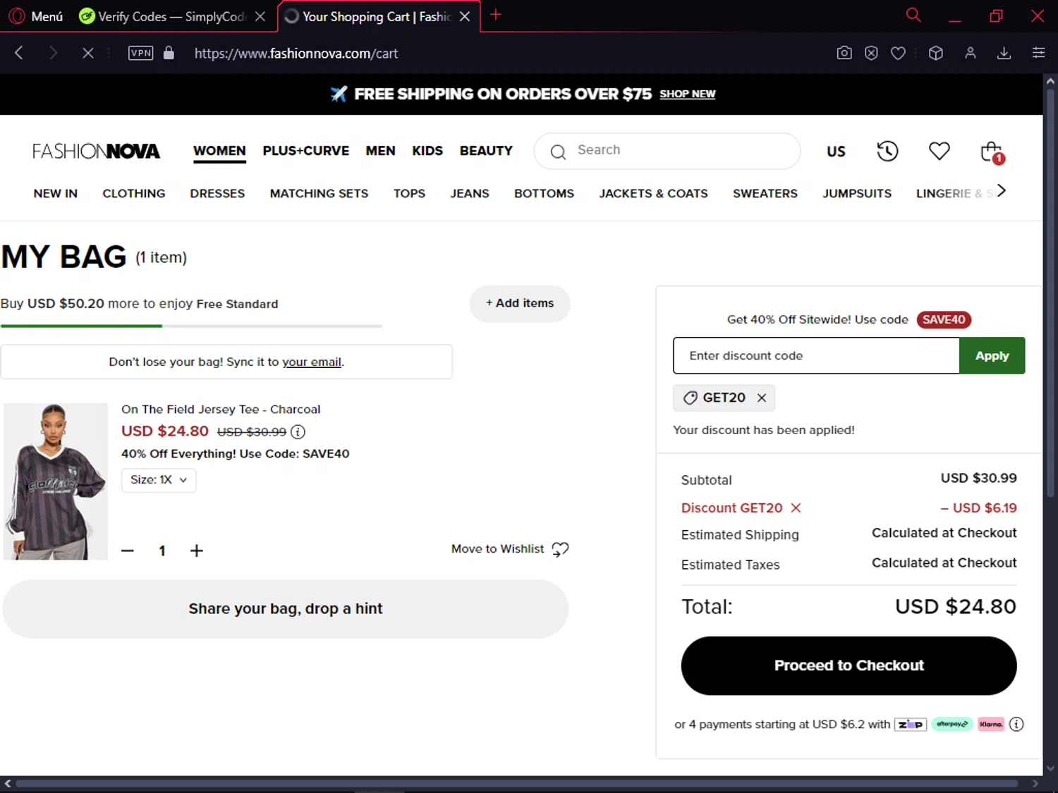Select the KIDS category tab
Image resolution: width=1058 pixels, height=793 pixels.
427,151
